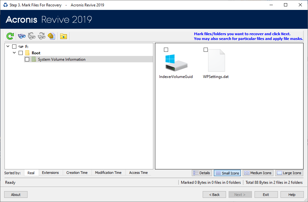308x202 pixels.
Task: Click the F: drive icon in tree
Action: click(x=20, y=46)
